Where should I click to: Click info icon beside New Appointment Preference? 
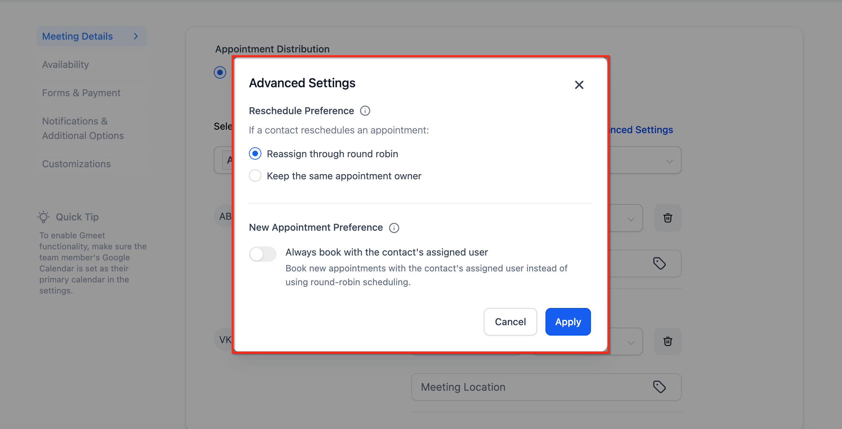(394, 228)
